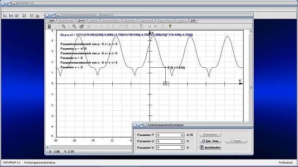Click the point P label on the curve
The width and height of the screenshot is (298, 167).
tap(176, 68)
